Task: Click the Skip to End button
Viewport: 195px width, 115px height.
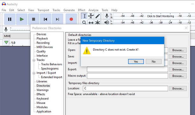Action: tap(57, 19)
